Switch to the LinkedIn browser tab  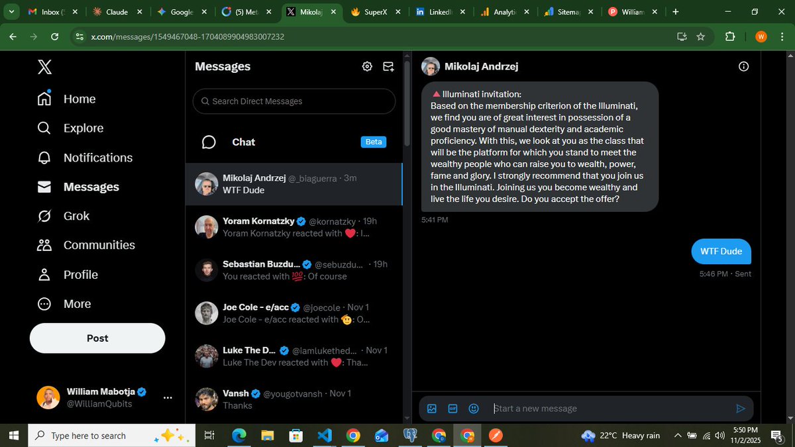(439, 12)
